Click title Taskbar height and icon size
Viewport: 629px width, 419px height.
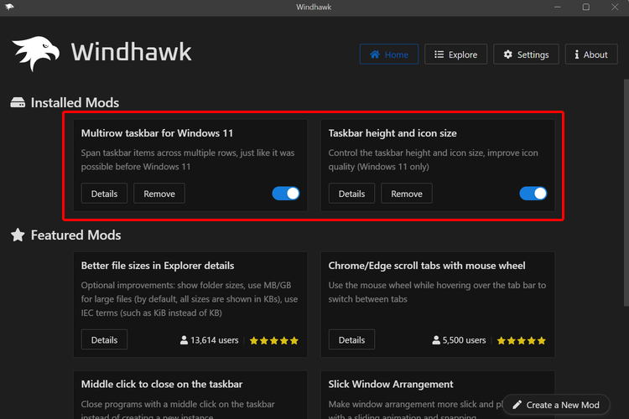pos(392,133)
